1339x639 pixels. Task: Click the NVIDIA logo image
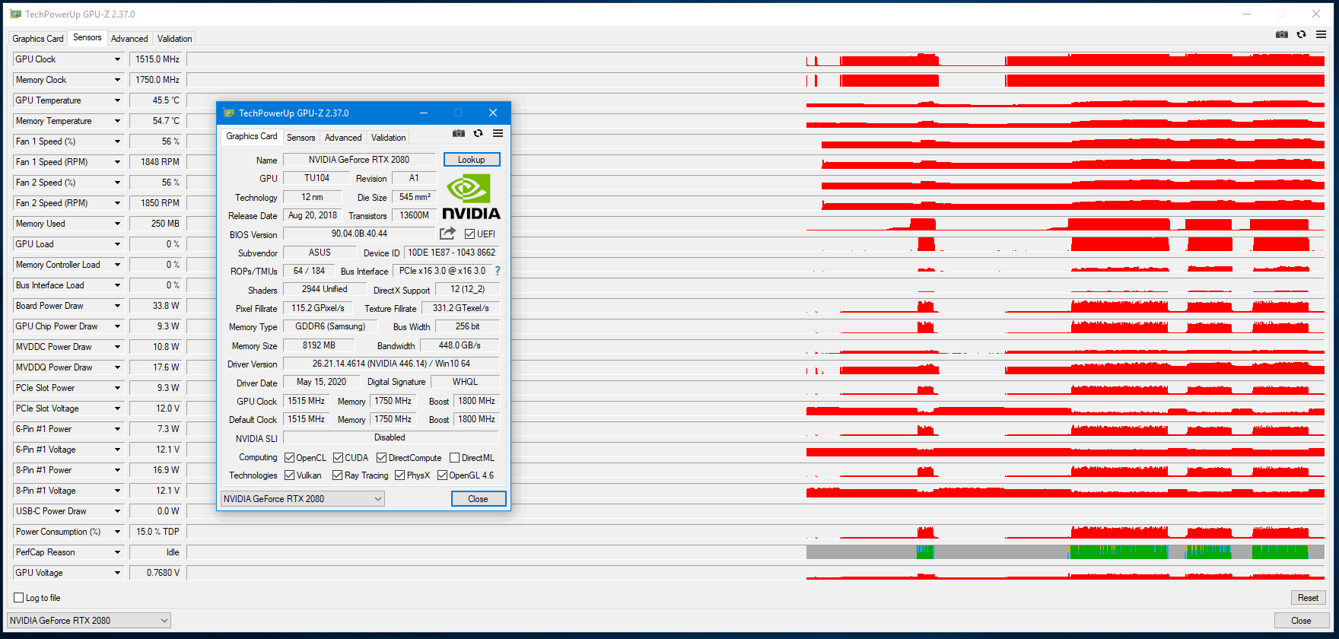tap(471, 197)
